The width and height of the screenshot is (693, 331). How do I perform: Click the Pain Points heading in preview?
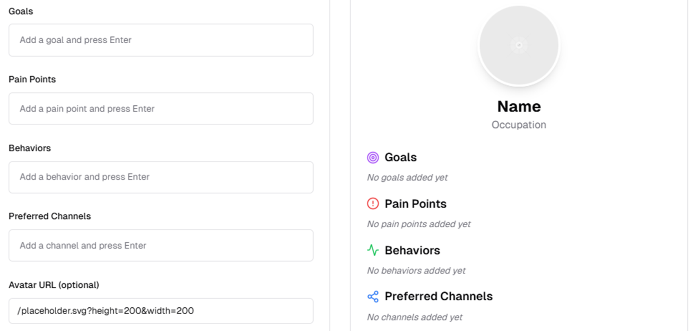pos(416,204)
